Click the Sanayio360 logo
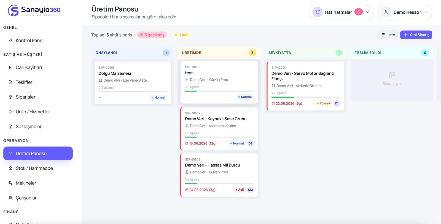Viewport: 441px width, 224px height. tap(34, 10)
